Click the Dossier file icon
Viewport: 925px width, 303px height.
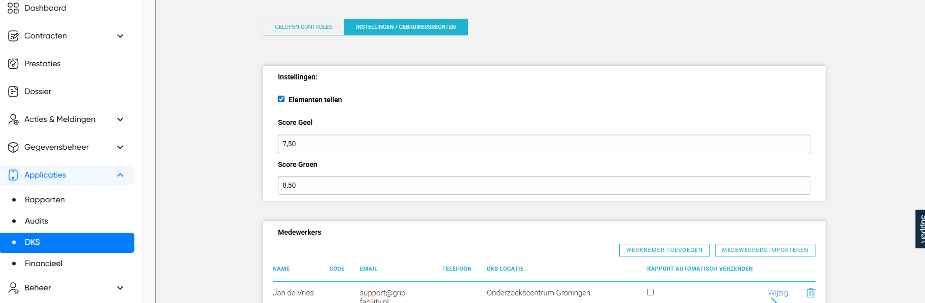tap(13, 92)
